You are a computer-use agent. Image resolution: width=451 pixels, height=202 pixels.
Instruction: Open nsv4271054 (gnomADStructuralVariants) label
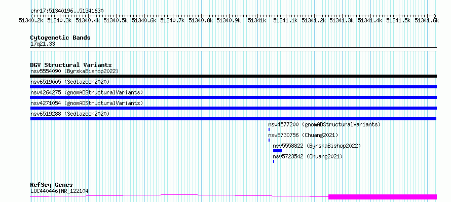(87, 103)
